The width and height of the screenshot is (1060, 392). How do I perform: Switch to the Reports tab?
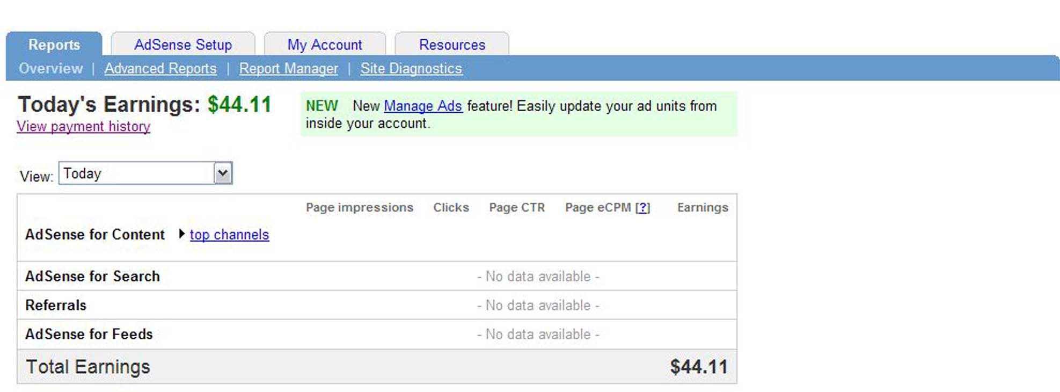[54, 45]
